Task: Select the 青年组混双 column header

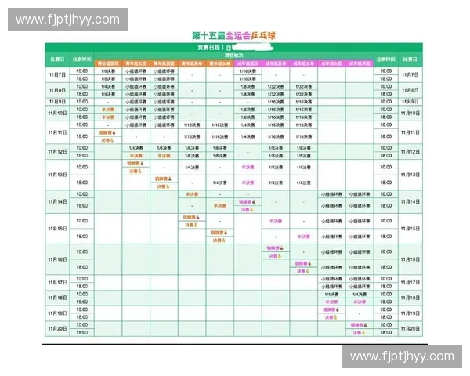Action: (108, 63)
